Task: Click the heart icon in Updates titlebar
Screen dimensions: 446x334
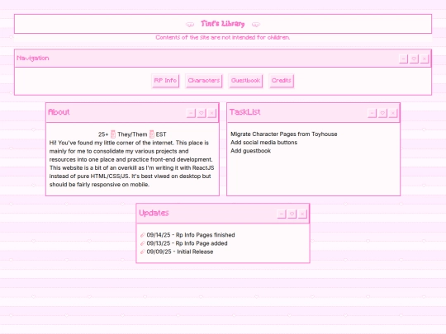Action: point(292,214)
